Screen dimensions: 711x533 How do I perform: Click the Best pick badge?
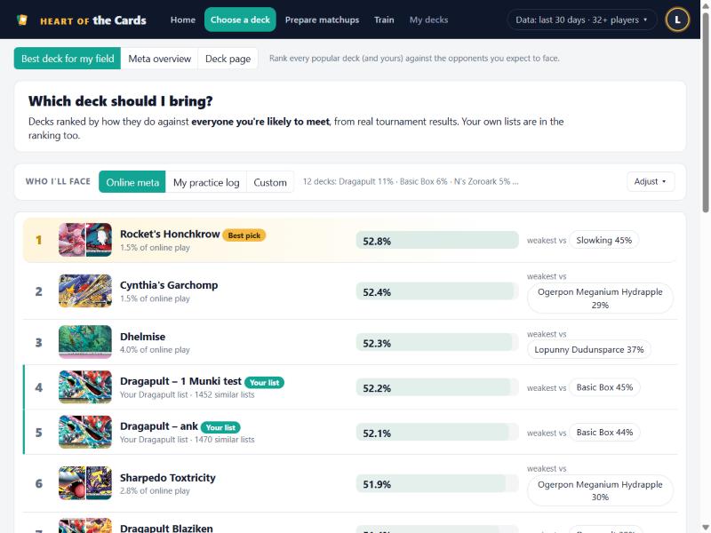point(244,235)
